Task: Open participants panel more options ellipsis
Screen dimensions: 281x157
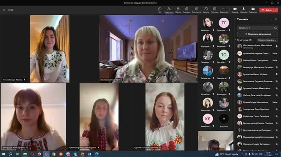Action: [x=271, y=19]
